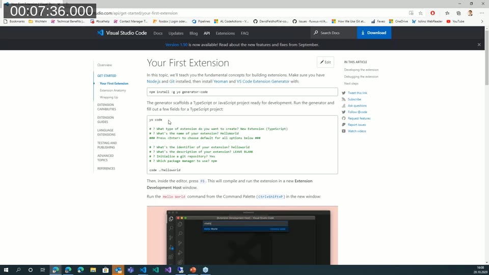The height and width of the screenshot is (275, 489).
Task: Open the browser Collections icon
Action: click(458, 13)
